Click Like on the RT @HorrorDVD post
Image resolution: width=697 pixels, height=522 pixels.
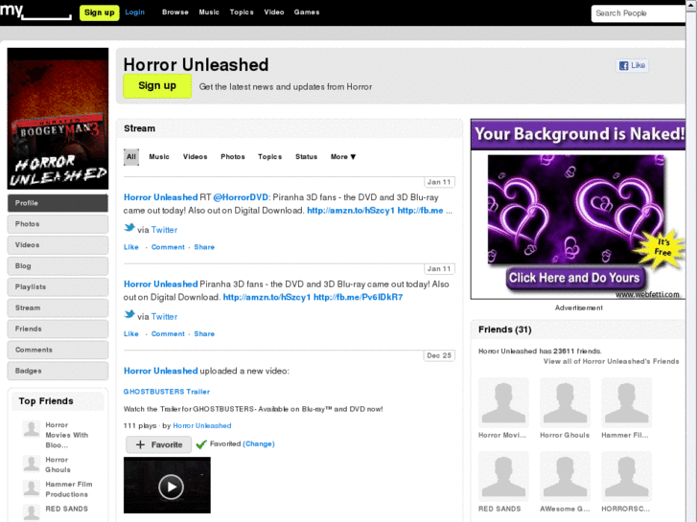(x=131, y=247)
